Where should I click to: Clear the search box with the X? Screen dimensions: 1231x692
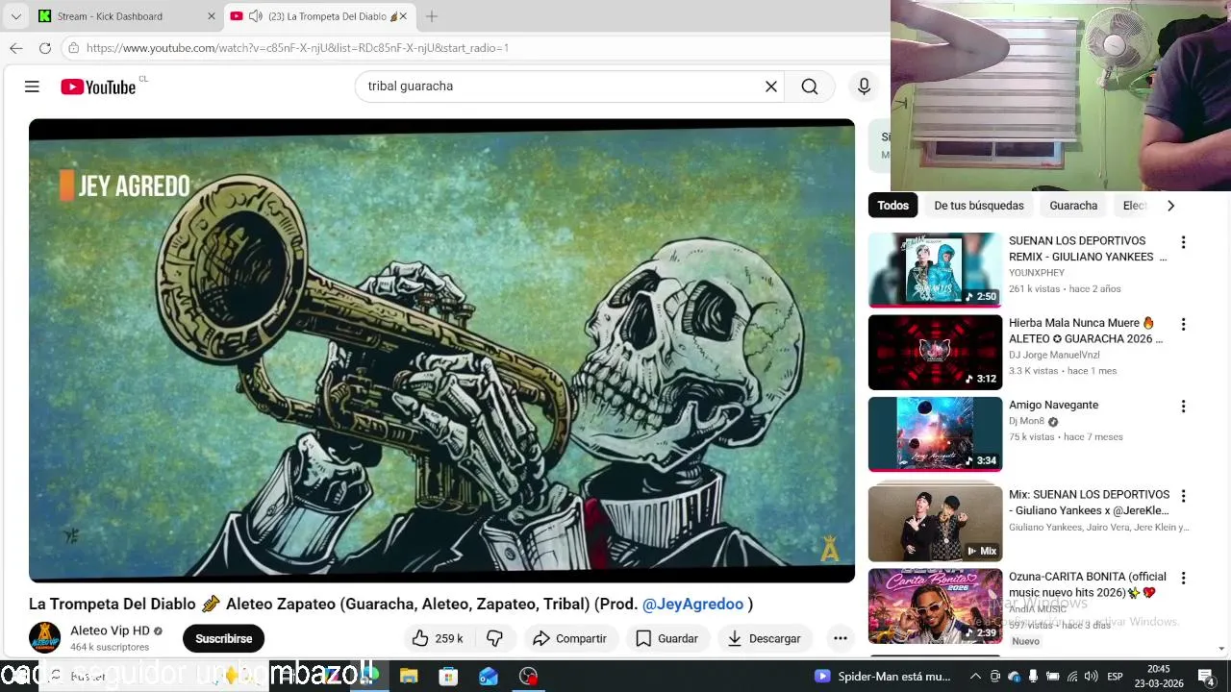[771, 86]
